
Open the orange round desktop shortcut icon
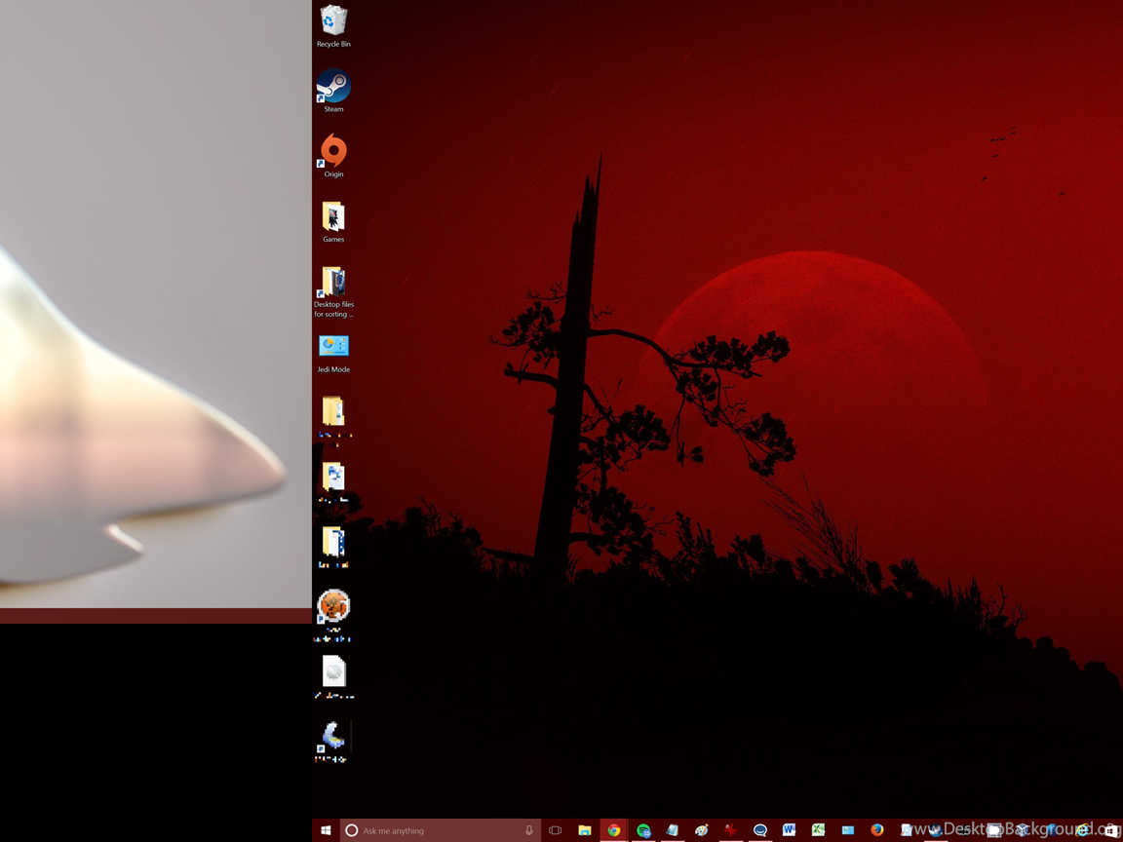[x=333, y=606]
